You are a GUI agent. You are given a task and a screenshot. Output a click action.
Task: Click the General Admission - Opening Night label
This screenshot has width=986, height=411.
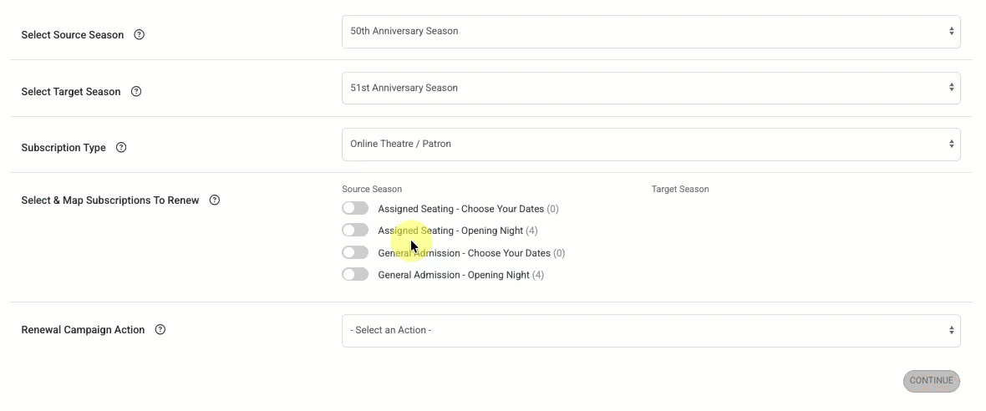pyautogui.click(x=454, y=276)
